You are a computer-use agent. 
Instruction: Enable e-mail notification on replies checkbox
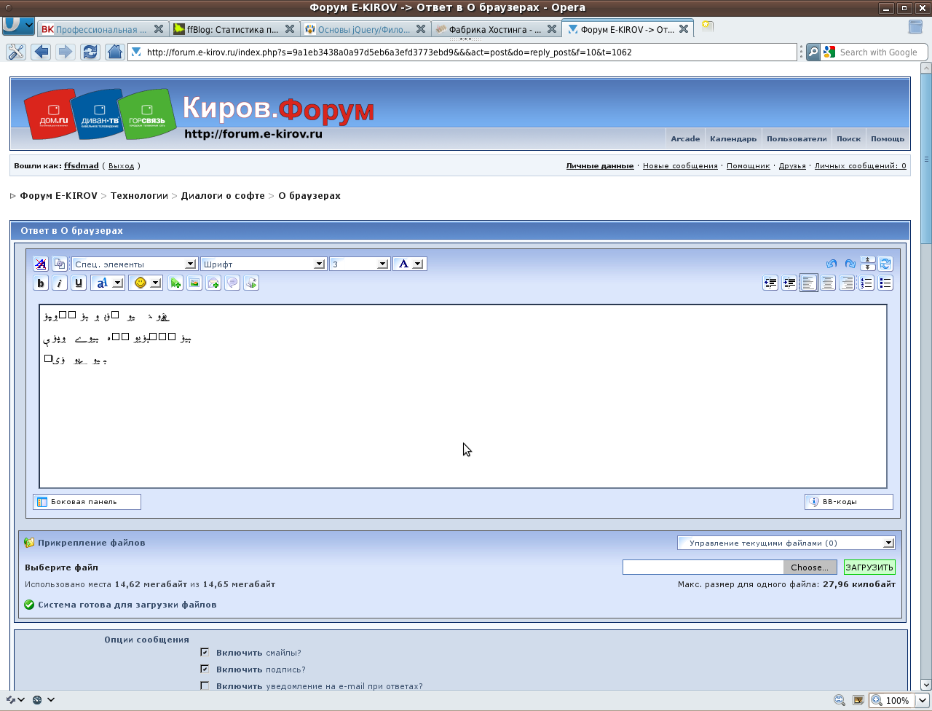pos(205,686)
